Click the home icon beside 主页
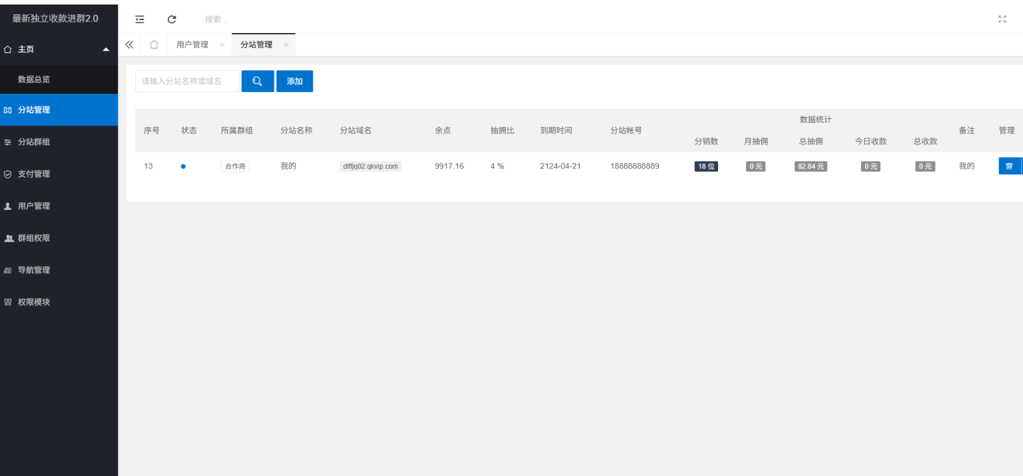Viewport: 1023px width, 476px height. point(8,49)
